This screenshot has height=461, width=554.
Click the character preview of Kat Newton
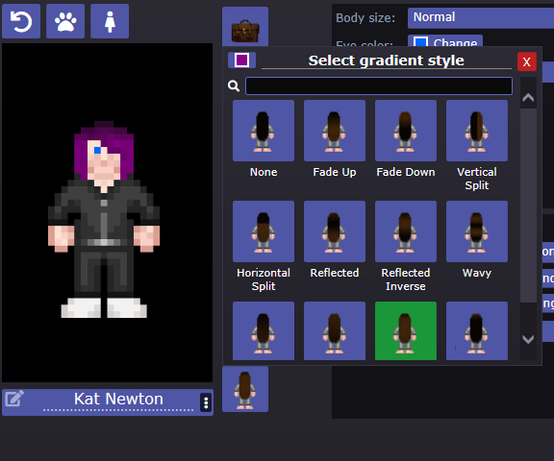point(108,212)
